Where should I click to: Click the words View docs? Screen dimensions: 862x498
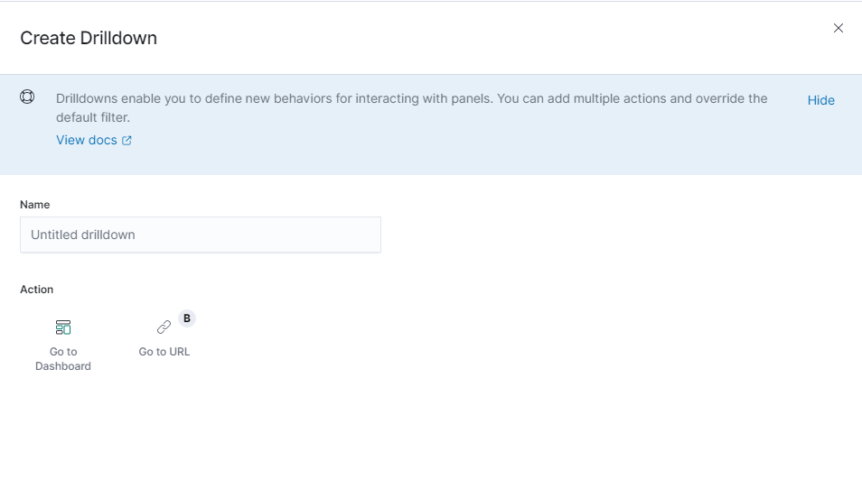click(87, 140)
